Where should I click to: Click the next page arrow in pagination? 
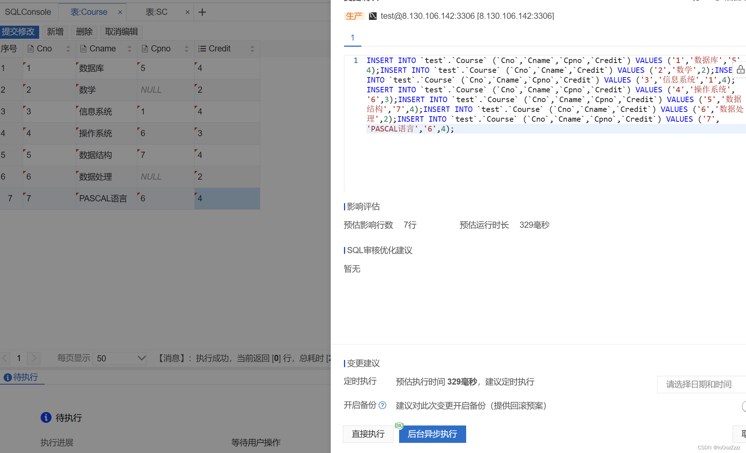(34, 358)
